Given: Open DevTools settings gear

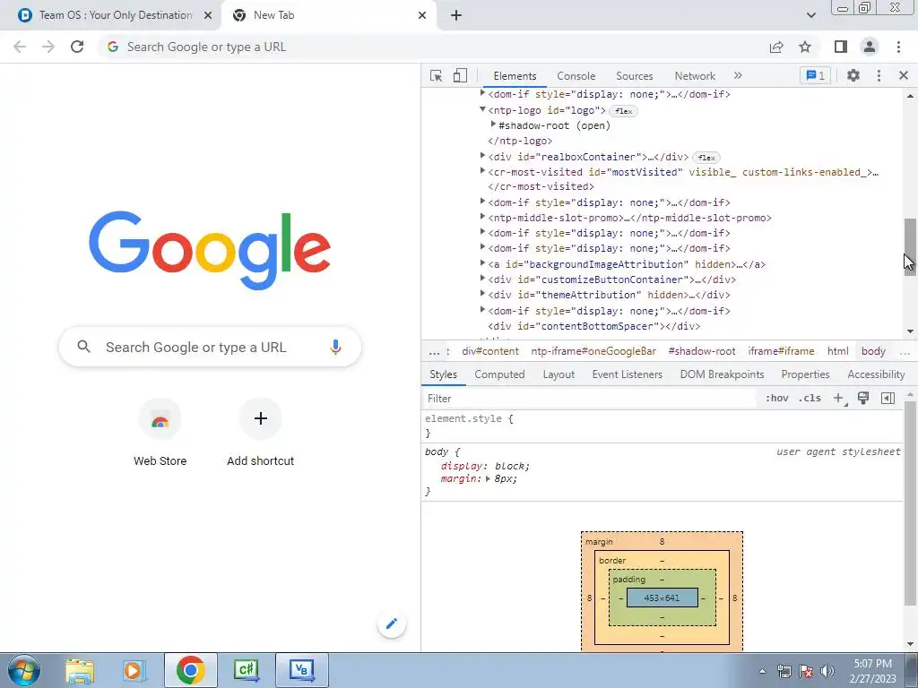Looking at the screenshot, I should pos(853,75).
